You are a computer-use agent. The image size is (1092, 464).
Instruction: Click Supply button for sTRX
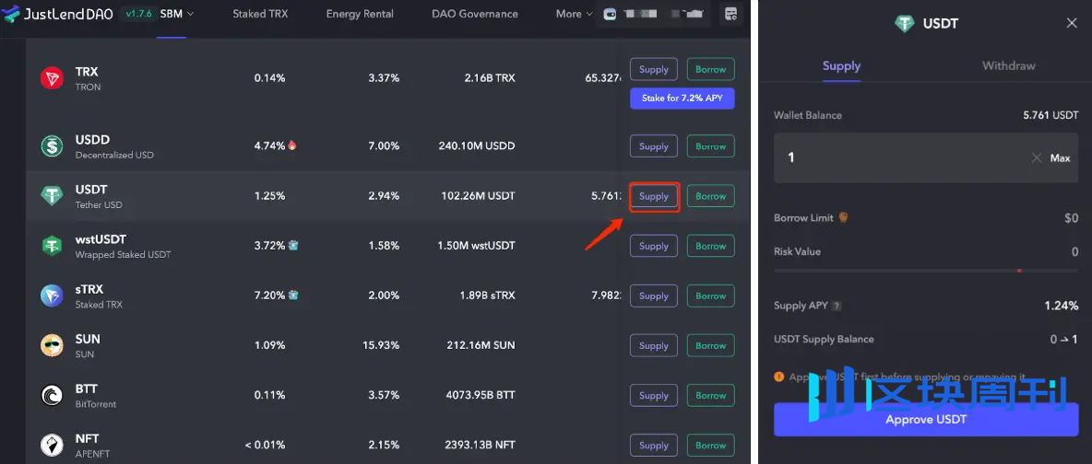pyautogui.click(x=654, y=296)
